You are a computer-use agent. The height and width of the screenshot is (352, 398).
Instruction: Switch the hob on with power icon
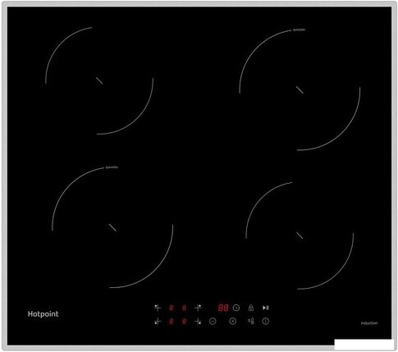pyautogui.click(x=266, y=322)
